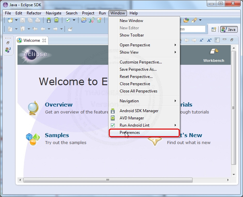The width and height of the screenshot is (243, 197).
Task: Click the Overview globe icon
Action: tap(33, 108)
